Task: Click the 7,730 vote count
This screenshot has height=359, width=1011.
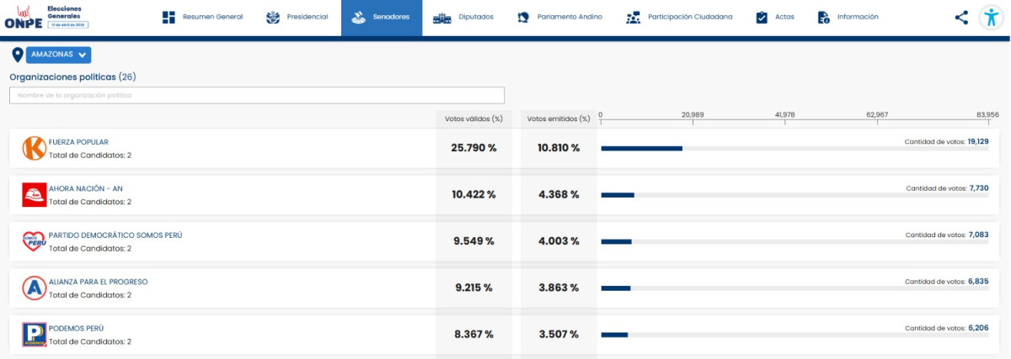Action: (979, 188)
